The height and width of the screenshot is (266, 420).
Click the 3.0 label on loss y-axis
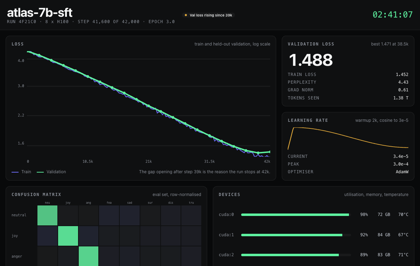(x=21, y=86)
